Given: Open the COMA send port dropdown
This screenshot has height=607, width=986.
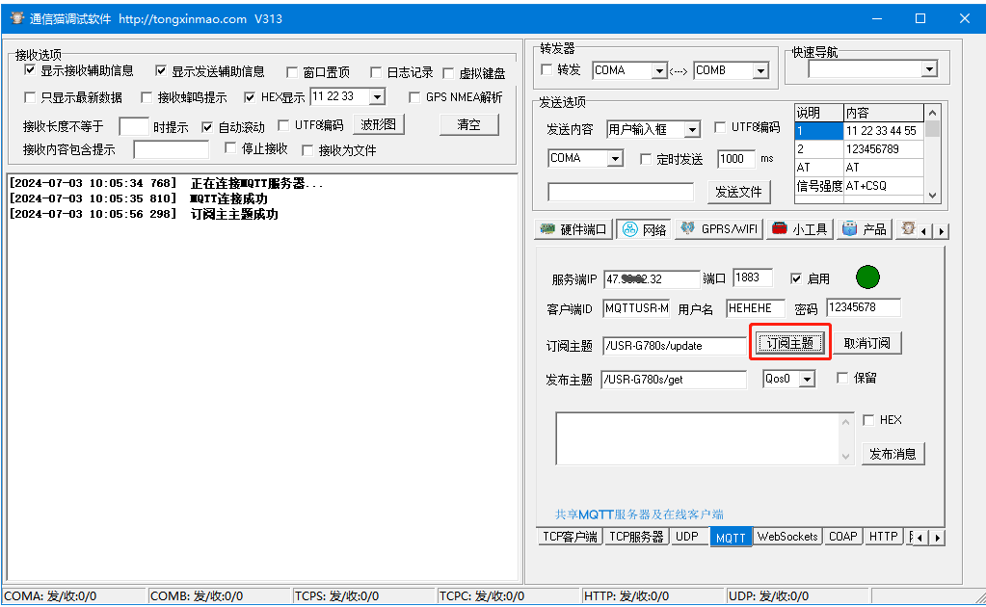Looking at the screenshot, I should tap(616, 159).
